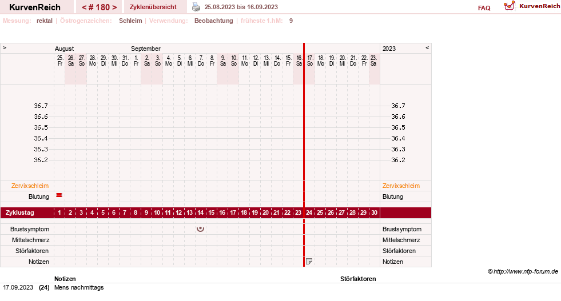561x301 pixels.
Task: Click the right 36.5 temperature axis label
Action: pyautogui.click(x=398, y=127)
